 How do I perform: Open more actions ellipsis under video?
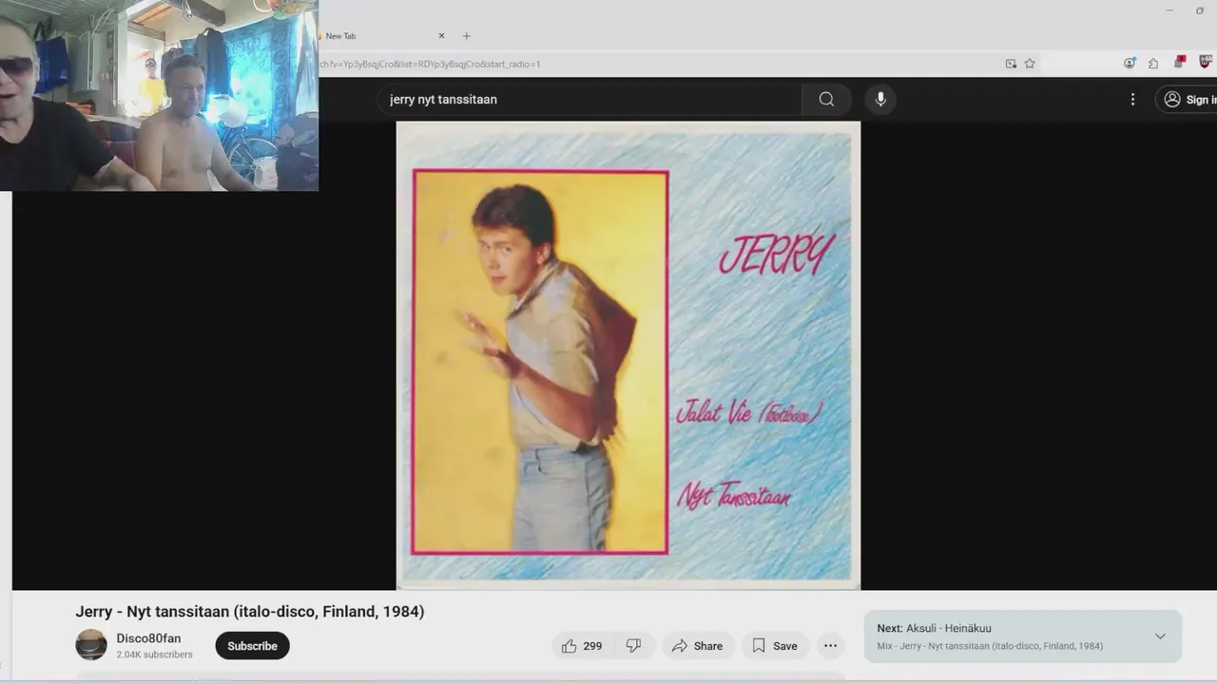click(830, 646)
